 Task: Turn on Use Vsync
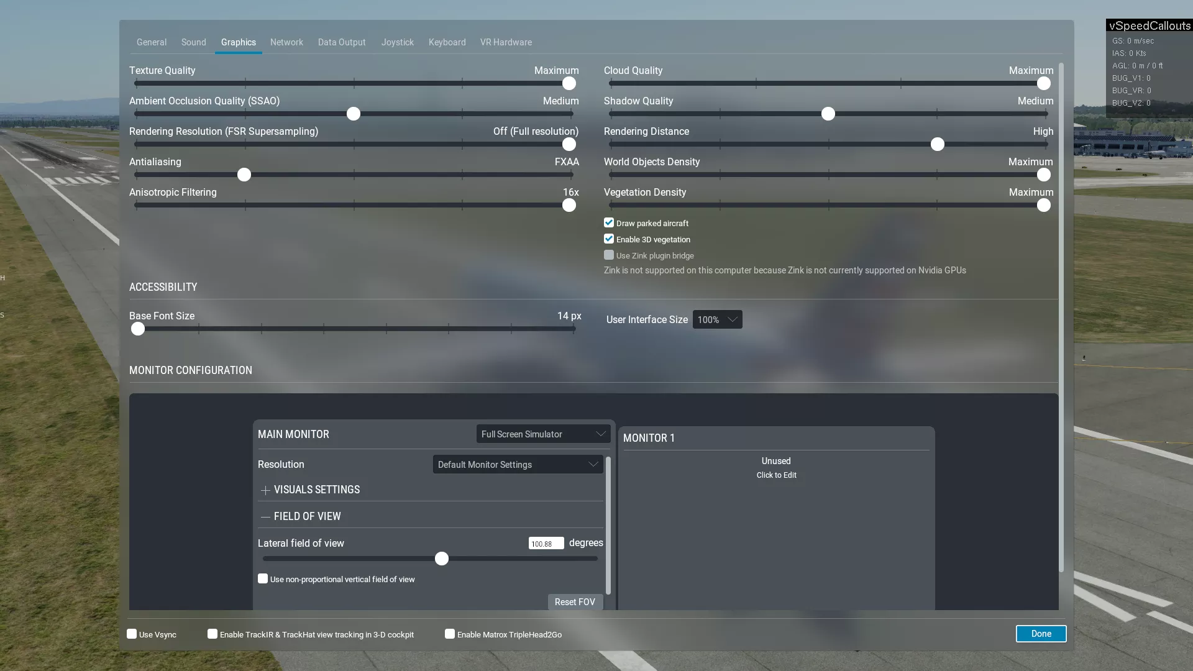pos(132,634)
